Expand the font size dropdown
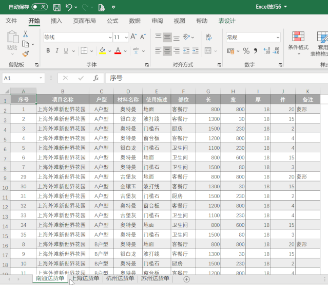Image resolution: width=328 pixels, height=285 pixels. click(x=125, y=37)
